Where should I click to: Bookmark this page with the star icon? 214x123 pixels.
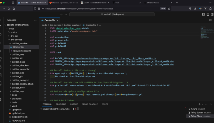click(x=169, y=8)
